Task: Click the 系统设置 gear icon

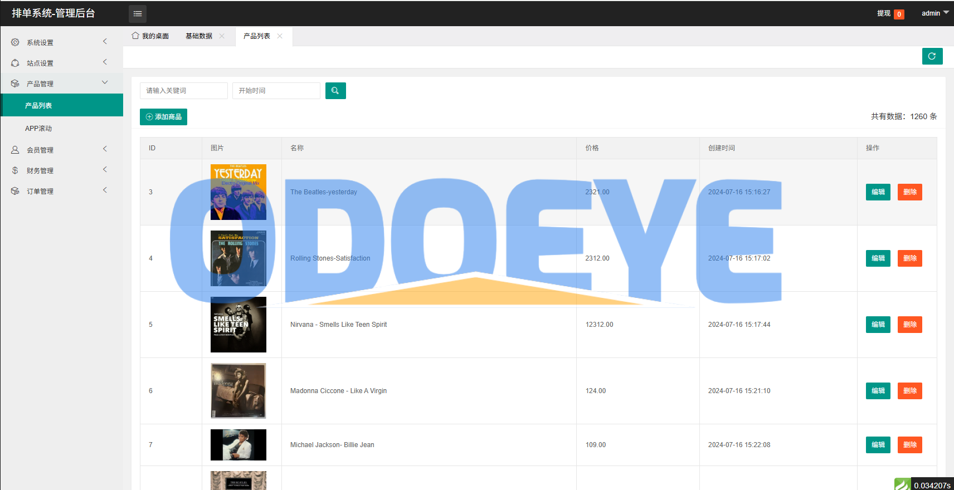Action: click(15, 42)
